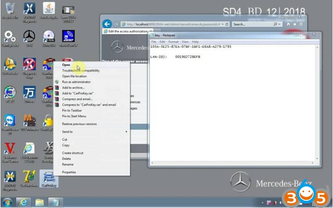Open the Drivers desktop shortcut
The width and height of the screenshot is (333, 208).
pos(29,94)
